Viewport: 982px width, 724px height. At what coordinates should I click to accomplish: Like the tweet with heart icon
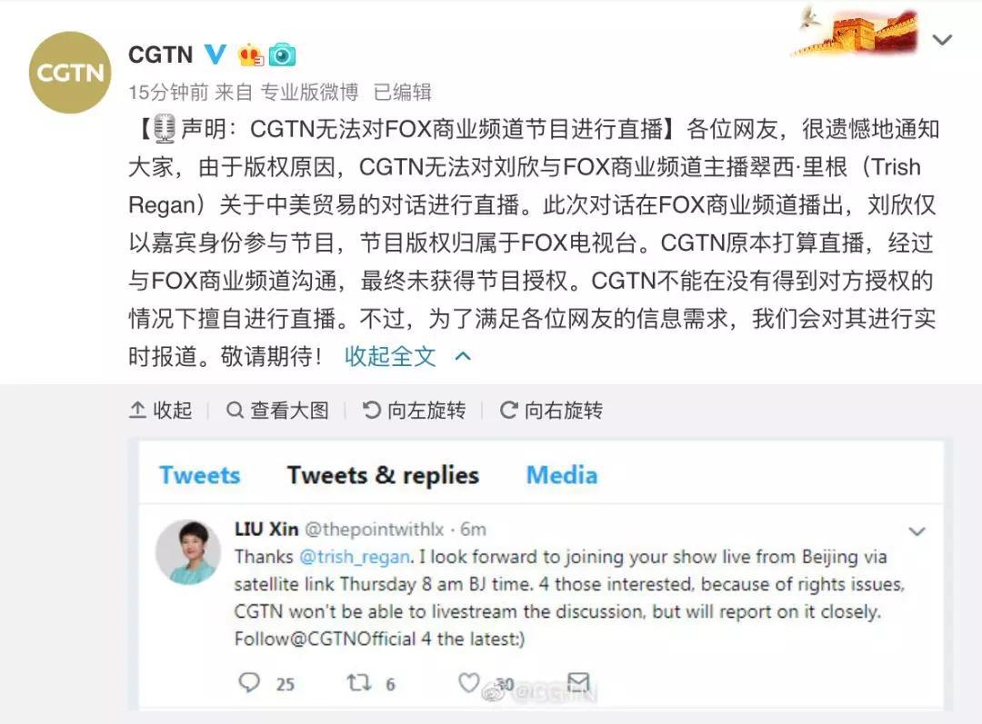tap(469, 682)
